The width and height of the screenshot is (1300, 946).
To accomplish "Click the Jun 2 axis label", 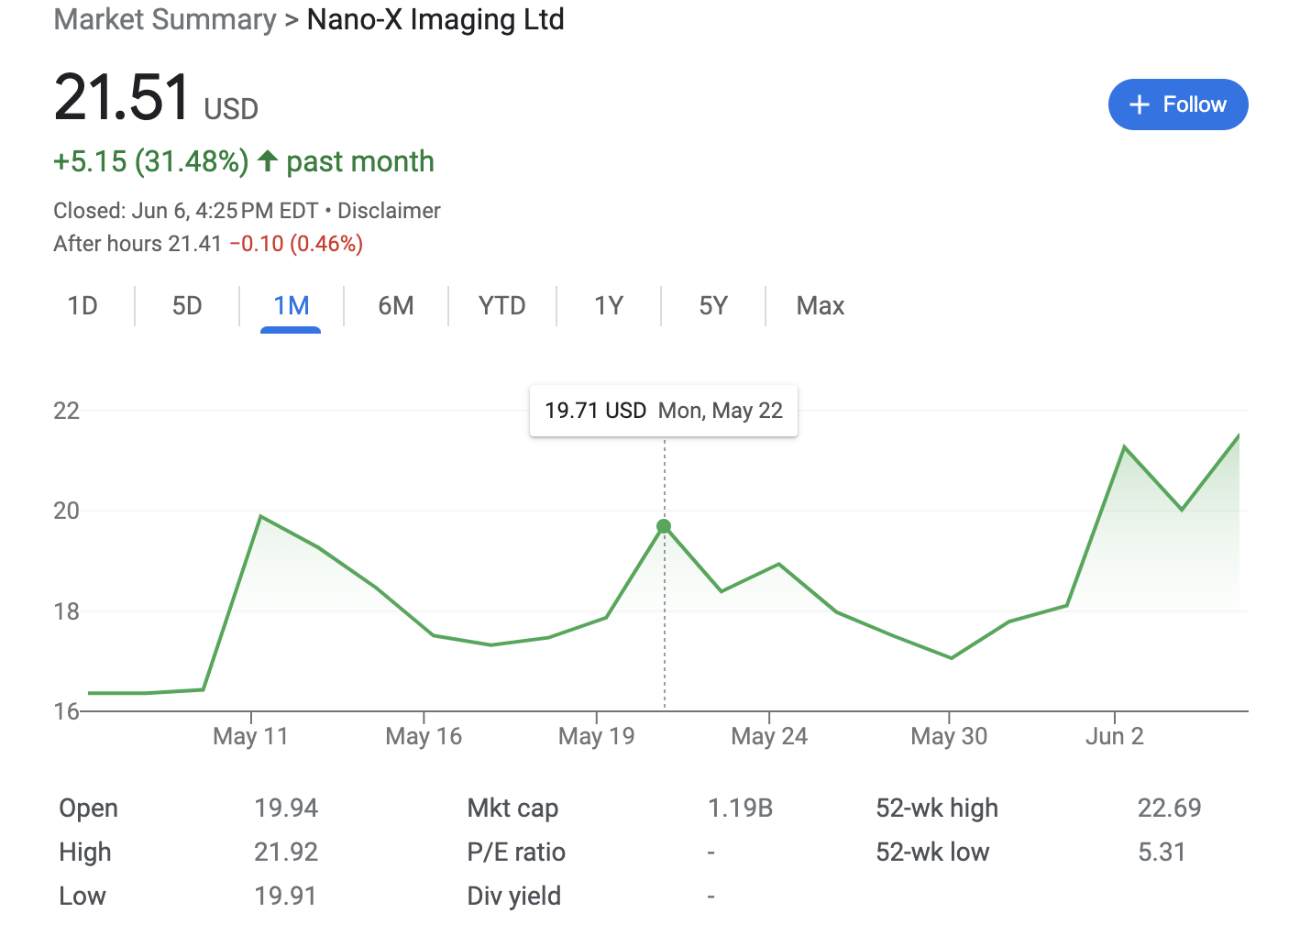I will [x=1115, y=736].
